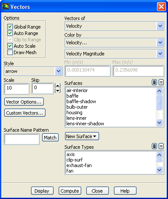Image resolution: width=168 pixels, height=199 pixels.
Task: Open Vector Options... dialog
Action: (x=24, y=102)
